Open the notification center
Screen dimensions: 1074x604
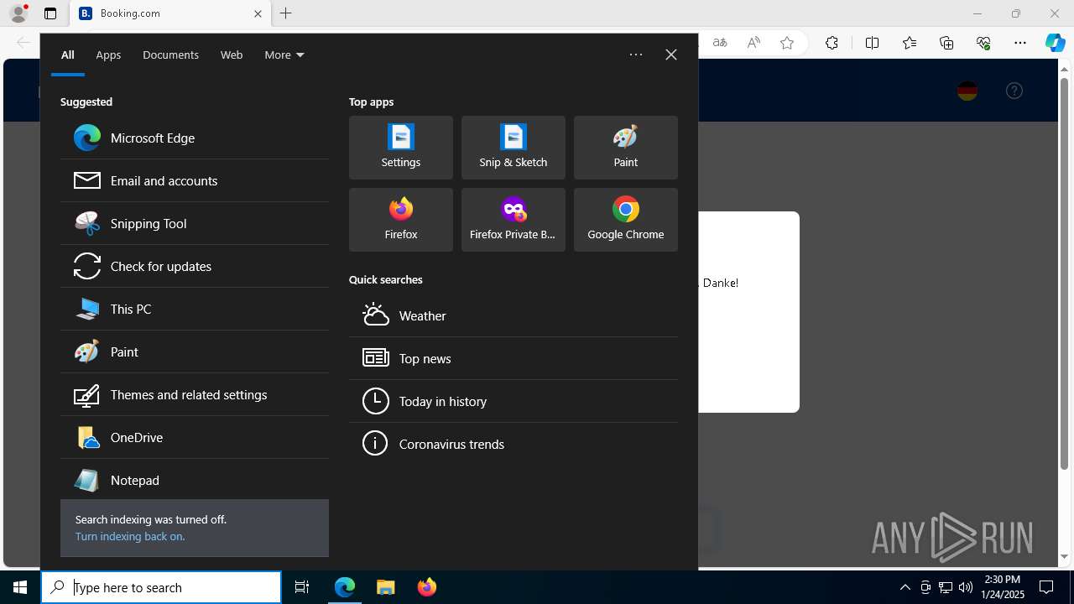(x=1046, y=587)
